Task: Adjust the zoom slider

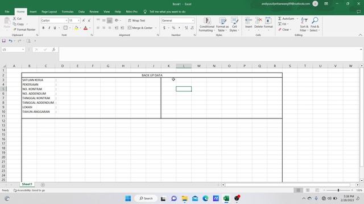Action: pyautogui.click(x=338, y=190)
